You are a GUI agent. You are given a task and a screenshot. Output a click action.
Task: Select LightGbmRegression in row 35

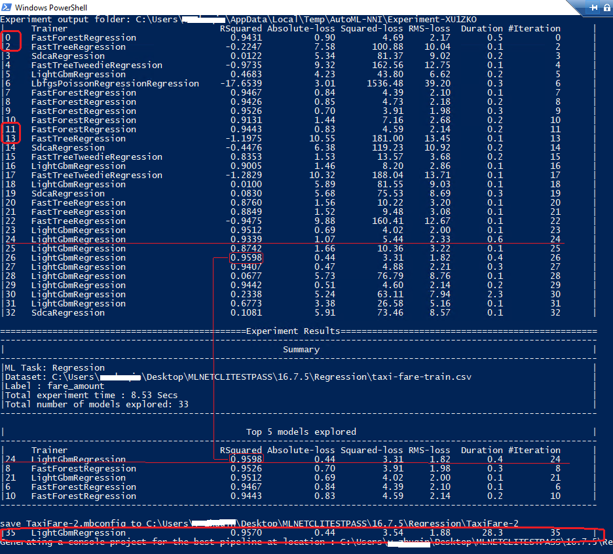pos(78,533)
